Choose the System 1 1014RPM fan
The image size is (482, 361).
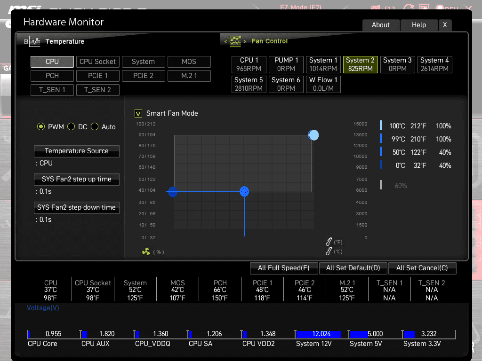pos(323,64)
